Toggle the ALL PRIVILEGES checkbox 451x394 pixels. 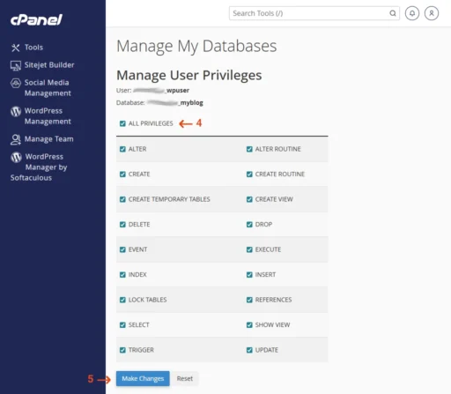pyautogui.click(x=122, y=123)
